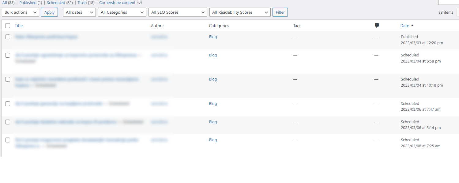Toggle the select-all posts checkbox
Screen dimensions: 459x183
point(8,26)
